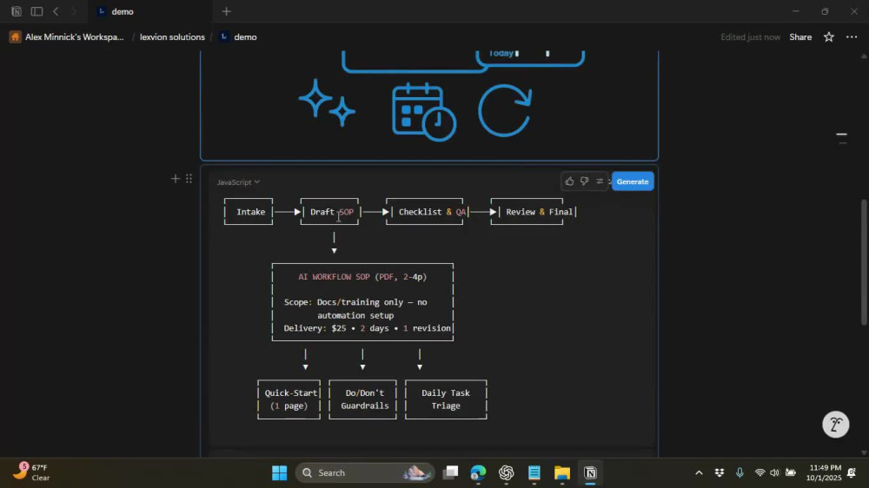Click the battery status tray icon
Image resolution: width=869 pixels, height=488 pixels.
(x=791, y=472)
